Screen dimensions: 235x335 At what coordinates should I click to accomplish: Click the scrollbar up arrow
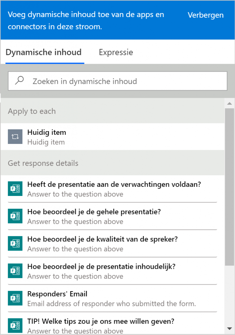229,103
